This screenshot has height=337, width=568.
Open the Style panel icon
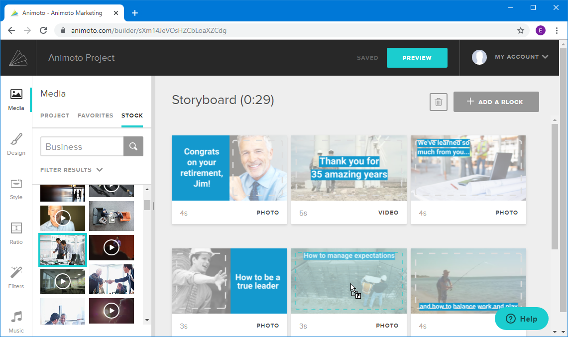(16, 188)
